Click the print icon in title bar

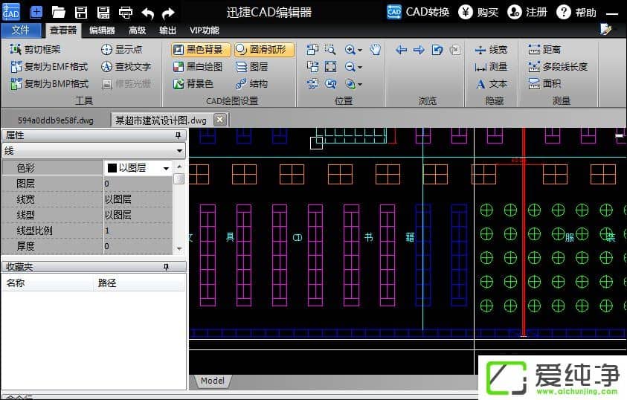pos(126,12)
